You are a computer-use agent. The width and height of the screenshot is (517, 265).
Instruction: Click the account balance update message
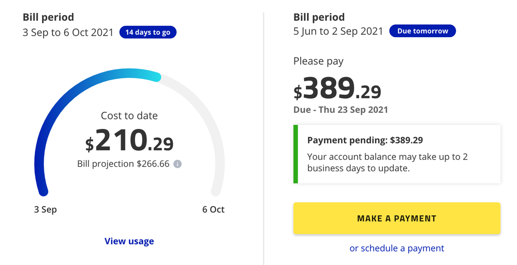(387, 162)
